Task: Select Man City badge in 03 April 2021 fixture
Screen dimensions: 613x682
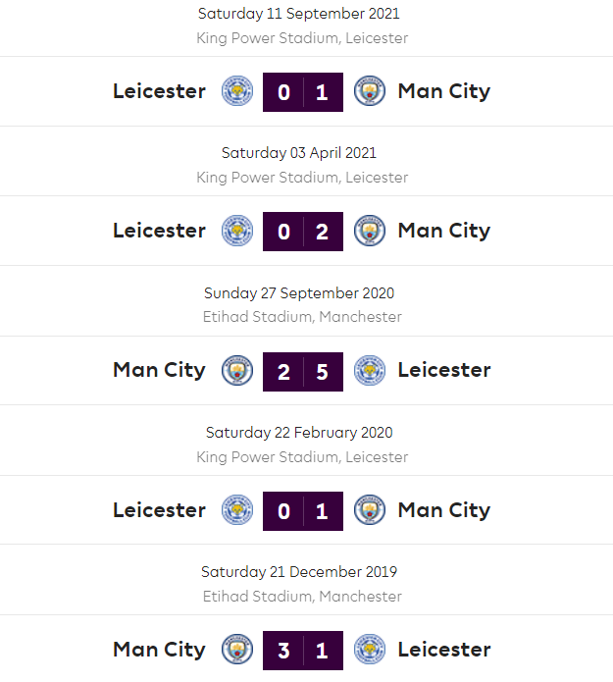Action: pyautogui.click(x=370, y=231)
